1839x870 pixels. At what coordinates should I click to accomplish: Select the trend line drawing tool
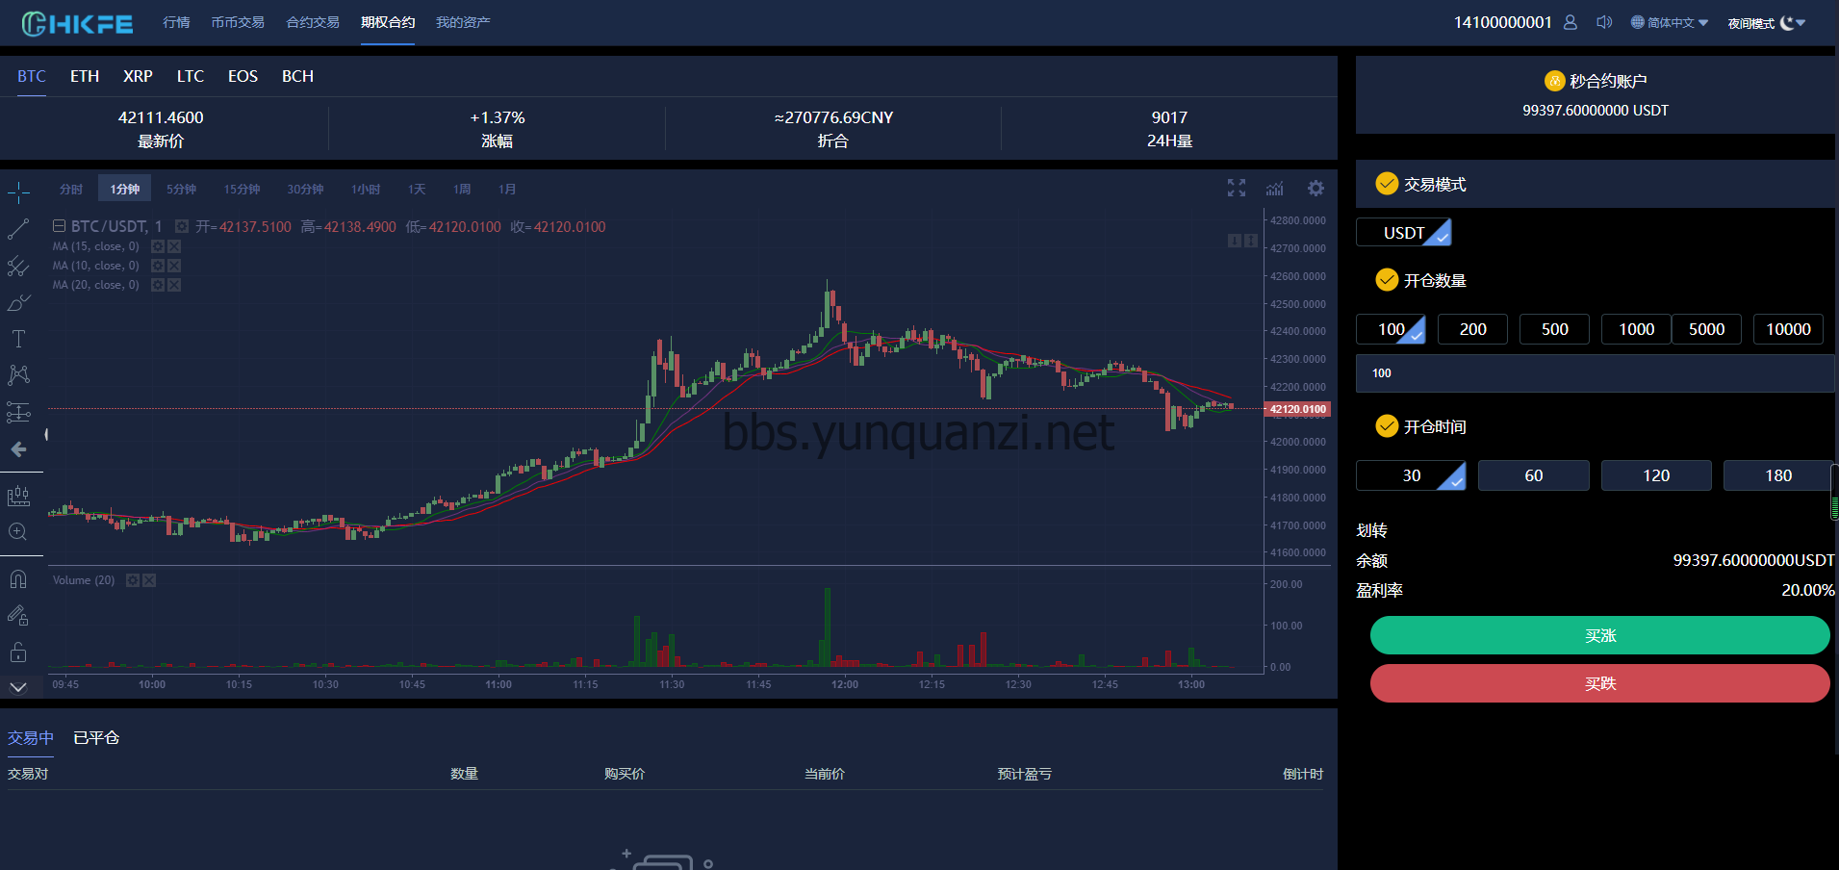(x=18, y=229)
